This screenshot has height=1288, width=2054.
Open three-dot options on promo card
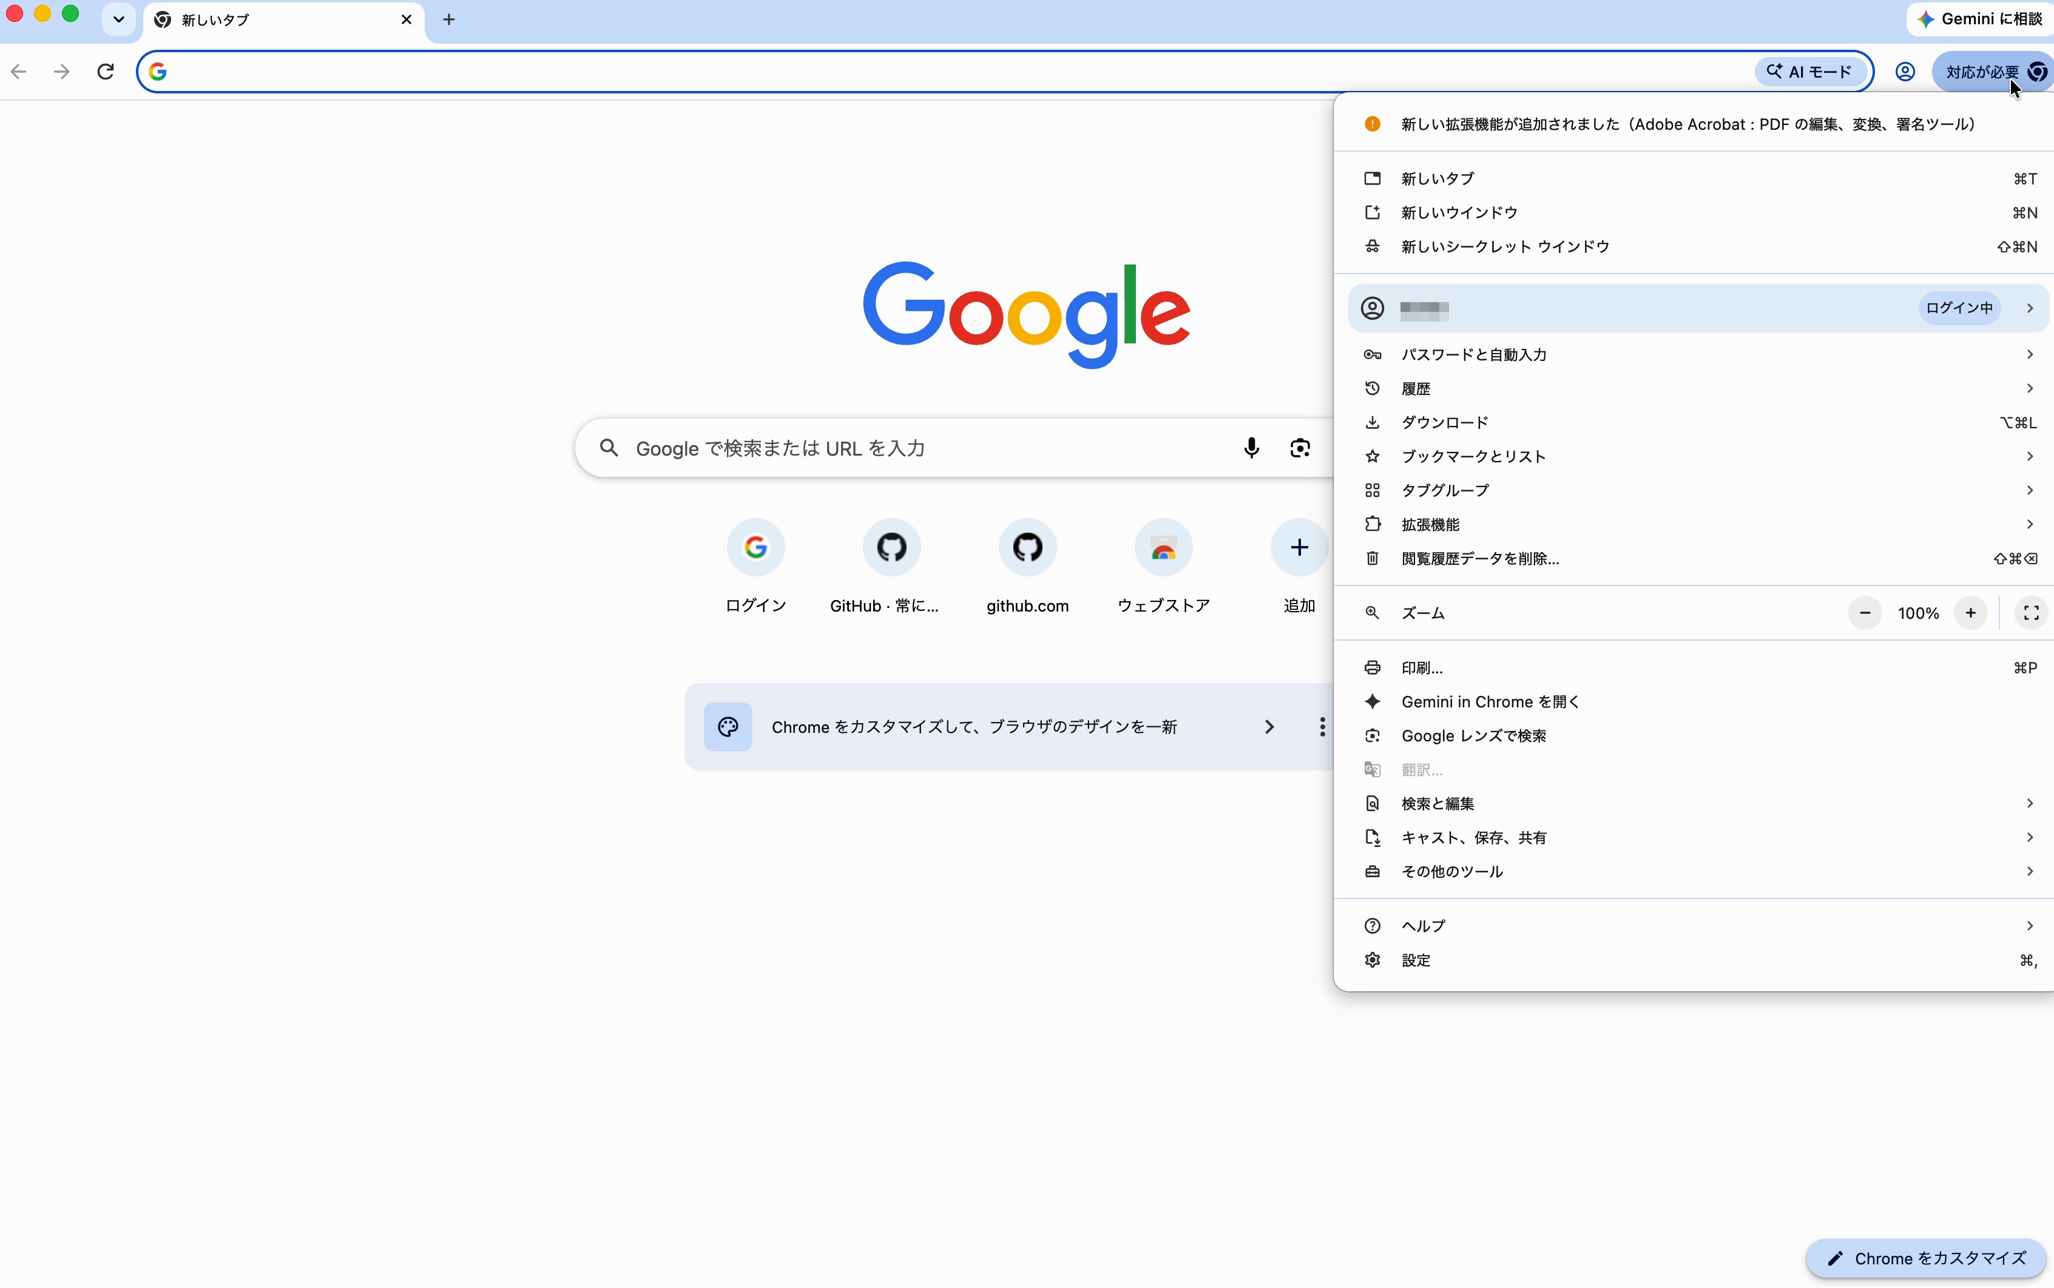tap(1322, 727)
